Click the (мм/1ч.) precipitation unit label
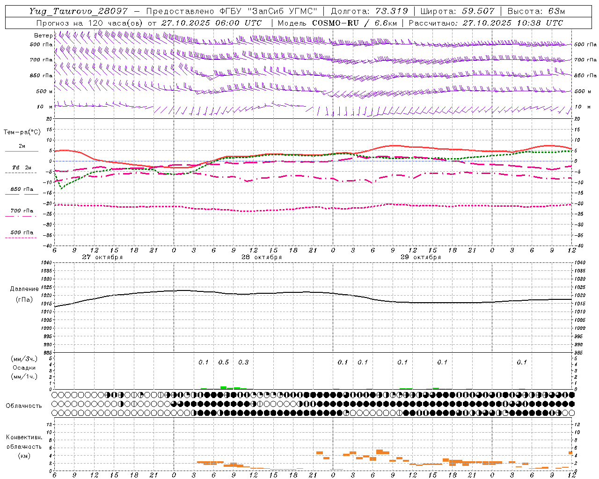This screenshot has height=479, width=599. [24, 377]
